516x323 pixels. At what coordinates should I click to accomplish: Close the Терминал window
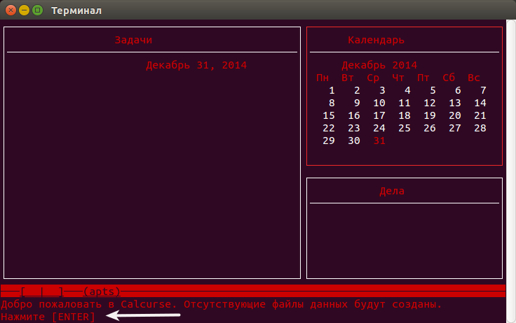point(11,10)
